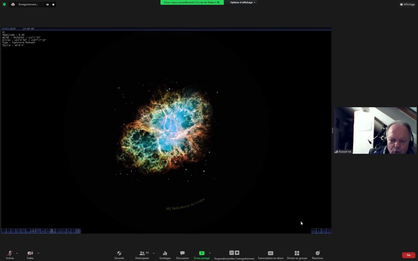
Task: Pause recording in the bottom toolbar
Action: click(x=231, y=253)
